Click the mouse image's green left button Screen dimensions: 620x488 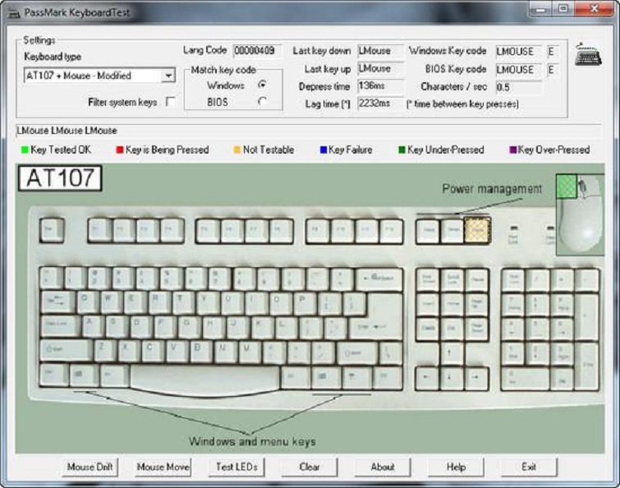[567, 186]
